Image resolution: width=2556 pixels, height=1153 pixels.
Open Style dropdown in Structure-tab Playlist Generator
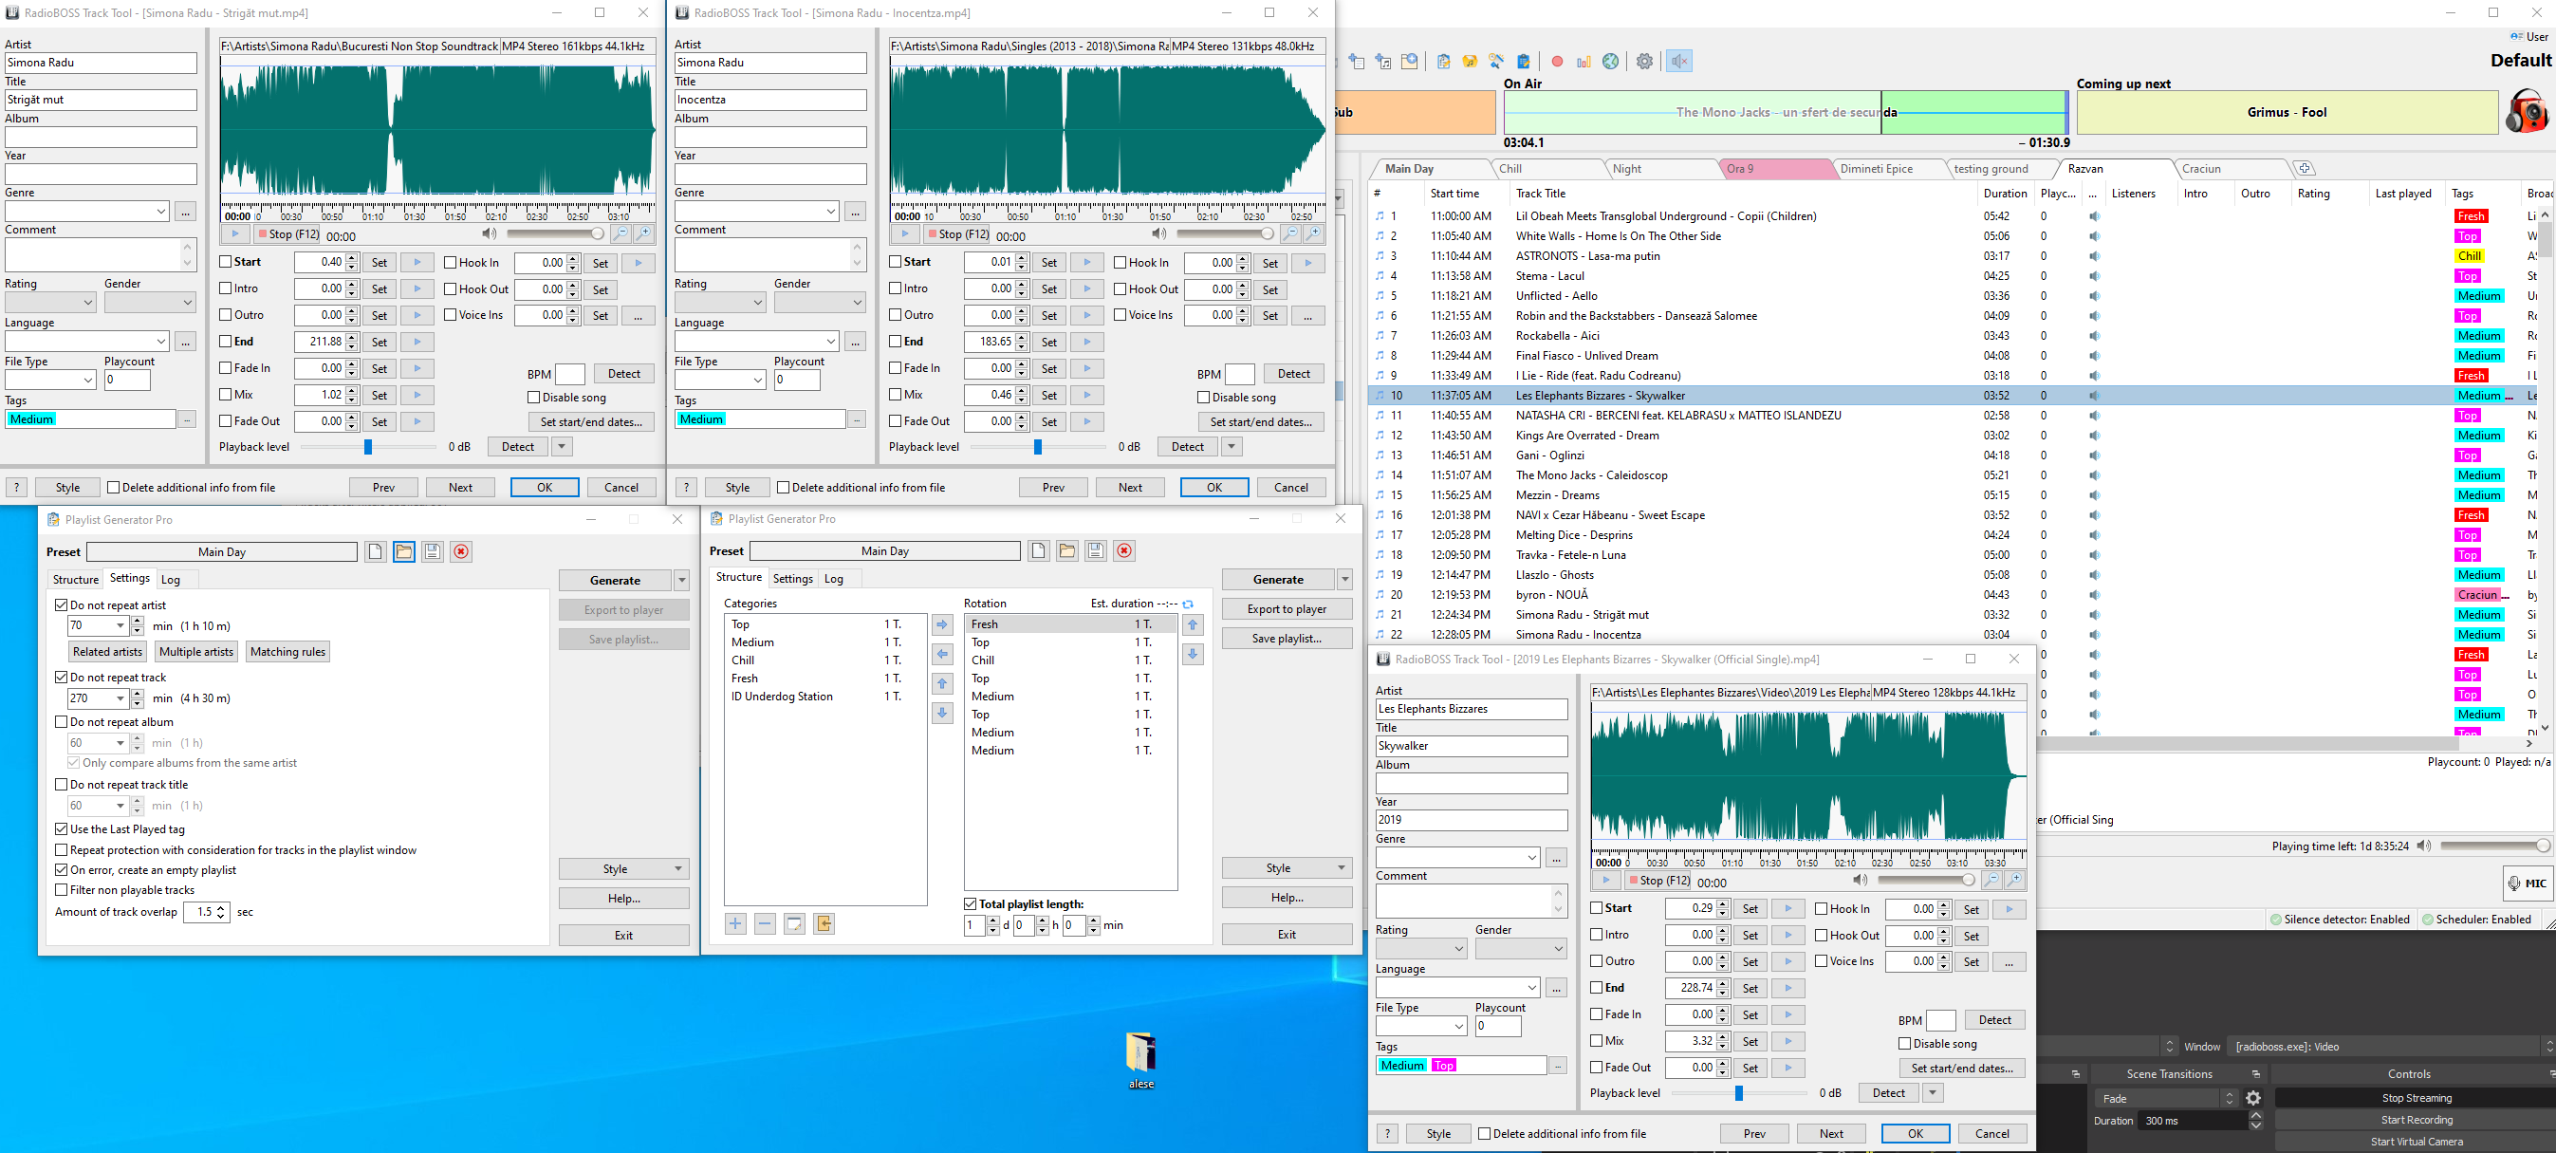(1287, 867)
